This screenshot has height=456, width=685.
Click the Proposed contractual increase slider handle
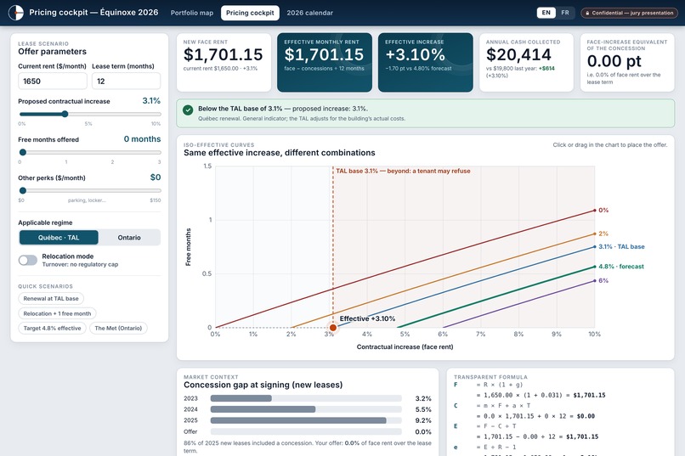65,114
